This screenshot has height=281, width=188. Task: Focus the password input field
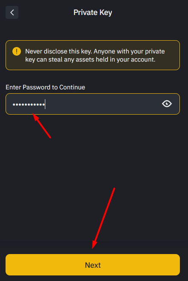tap(93, 104)
